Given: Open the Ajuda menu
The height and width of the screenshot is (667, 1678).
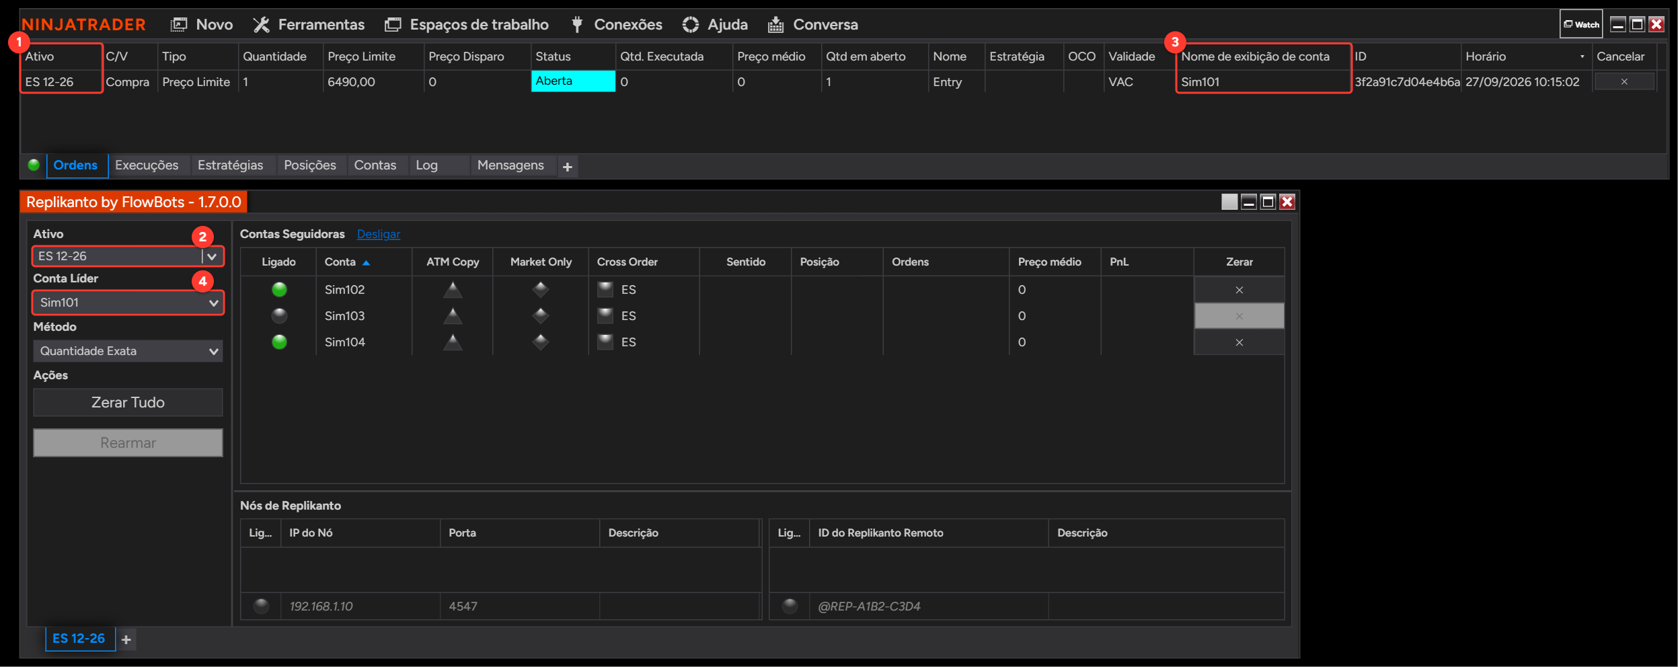Looking at the screenshot, I should [715, 25].
